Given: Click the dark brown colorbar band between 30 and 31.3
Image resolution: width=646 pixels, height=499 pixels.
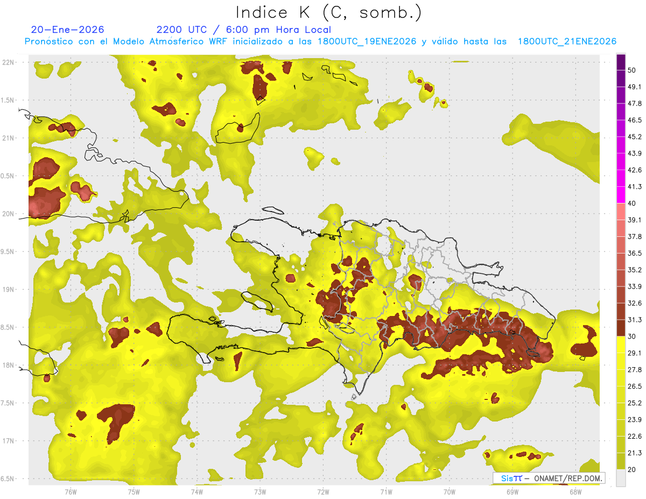Looking at the screenshot, I should 621,328.
